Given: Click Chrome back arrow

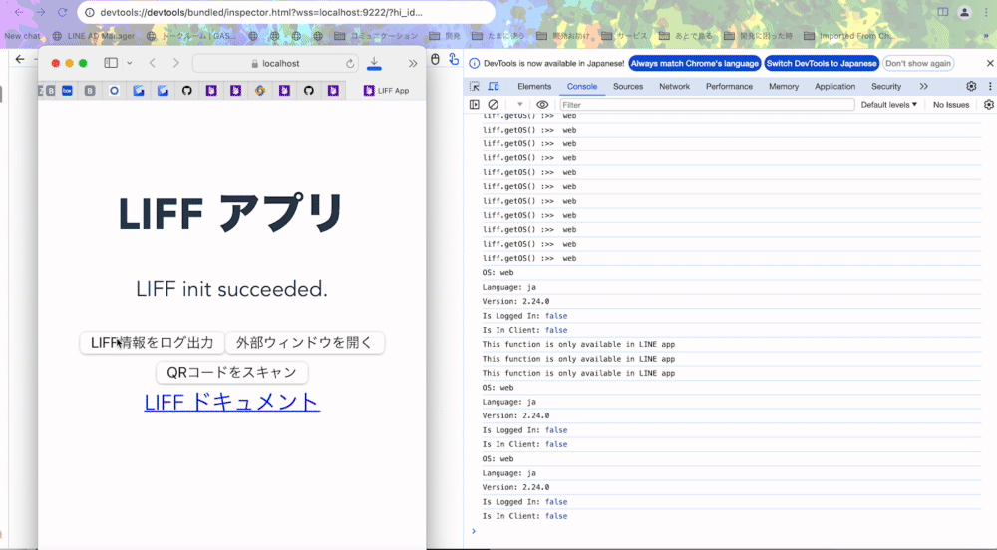Looking at the screenshot, I should (19, 12).
